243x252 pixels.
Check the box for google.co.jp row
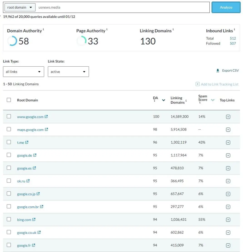click(x=9, y=193)
